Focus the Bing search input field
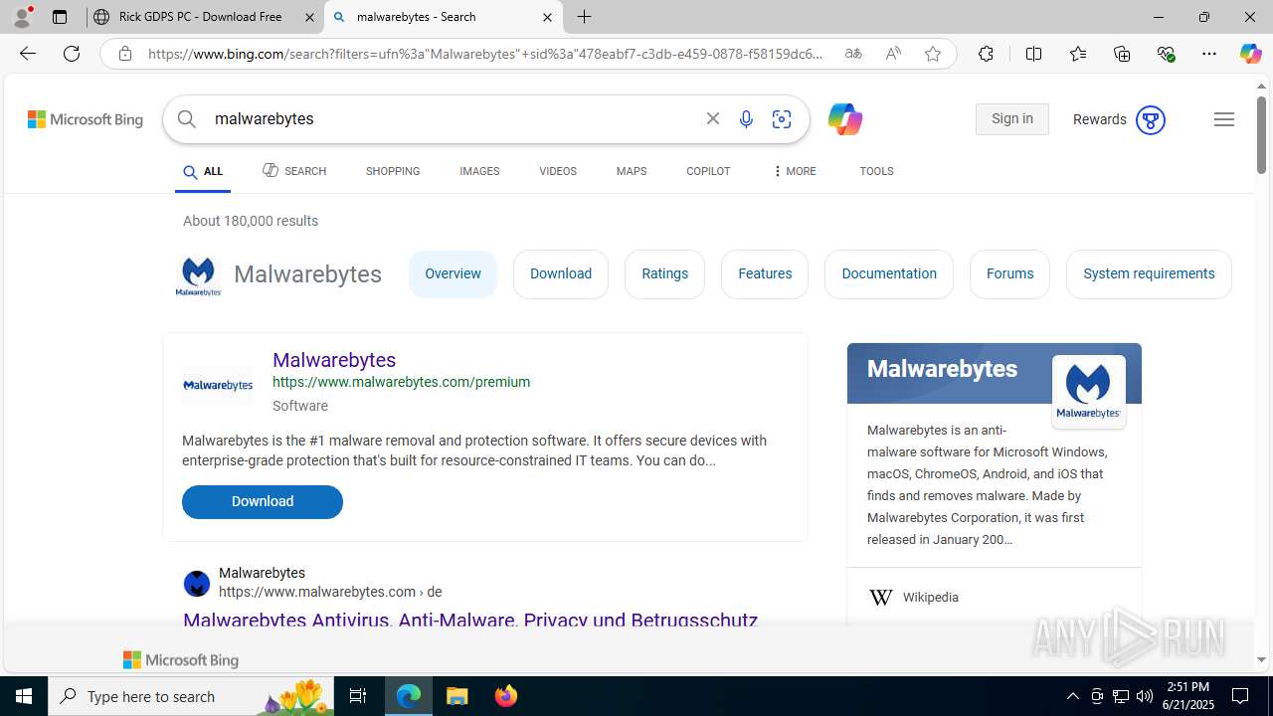 (453, 119)
